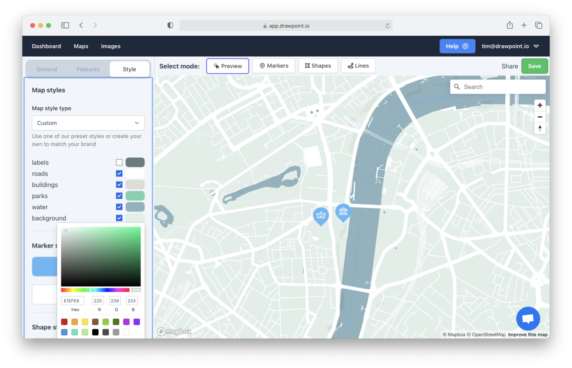Viewport: 572px width, 368px height.
Task: Click the Share link
Action: coord(510,66)
